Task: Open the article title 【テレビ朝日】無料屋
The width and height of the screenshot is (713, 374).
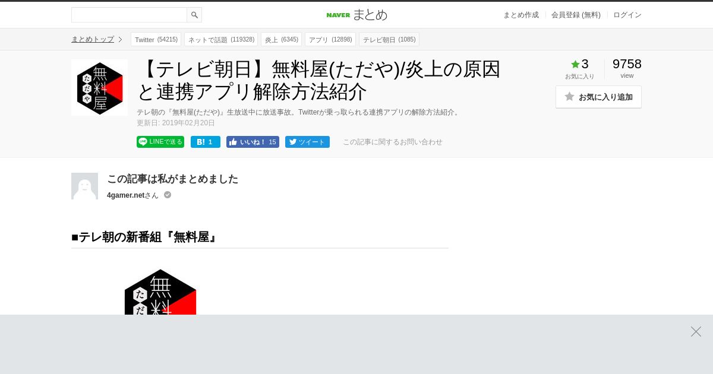Action: click(318, 80)
